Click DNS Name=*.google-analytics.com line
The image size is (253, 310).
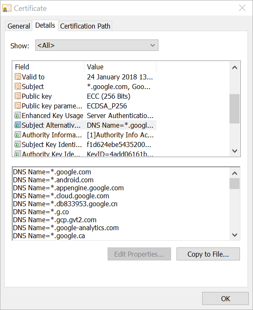(66, 228)
